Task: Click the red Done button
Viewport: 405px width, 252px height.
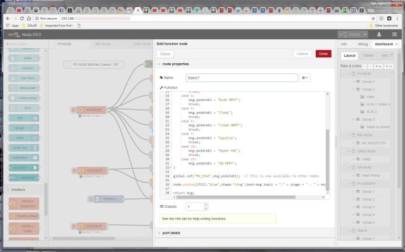Action: coord(323,54)
